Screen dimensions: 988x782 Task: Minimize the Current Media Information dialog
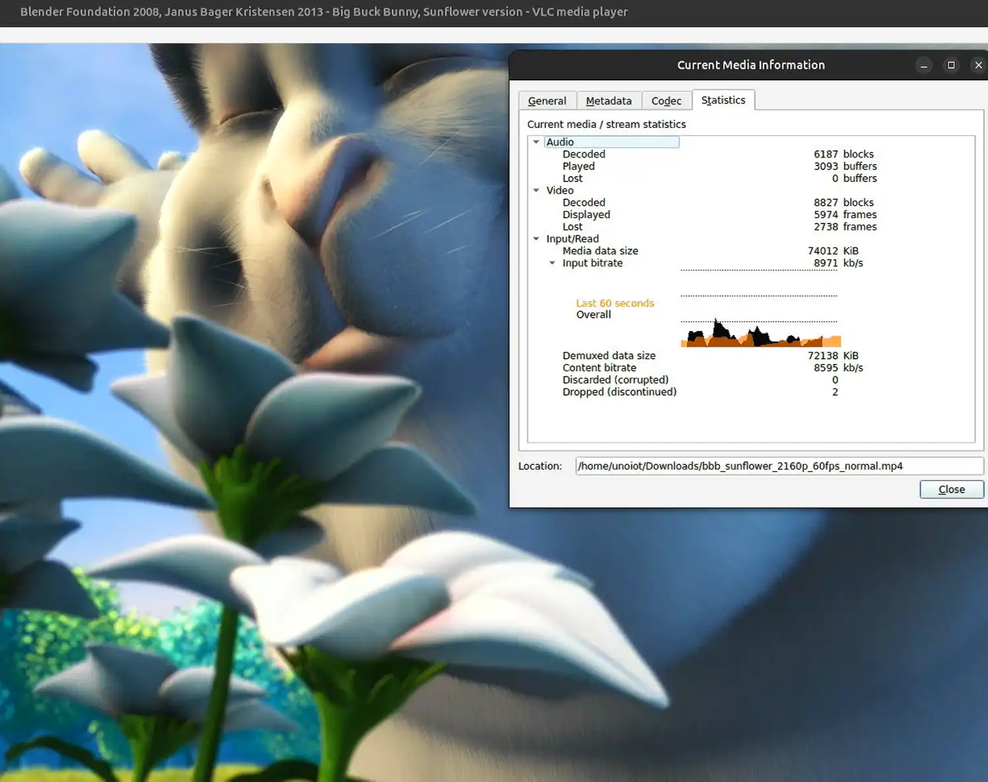click(923, 65)
